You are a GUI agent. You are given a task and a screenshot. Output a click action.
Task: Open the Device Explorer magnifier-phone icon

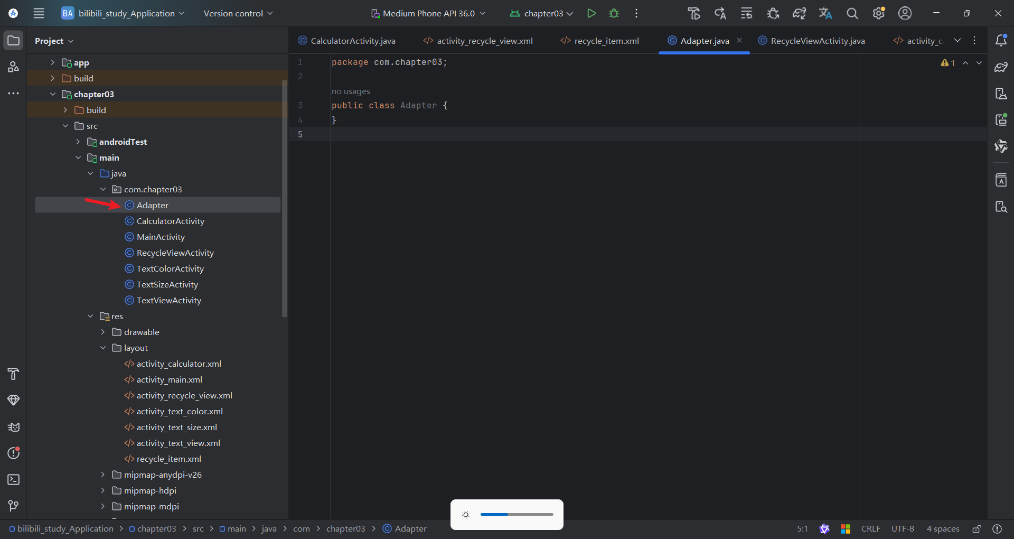1001,207
